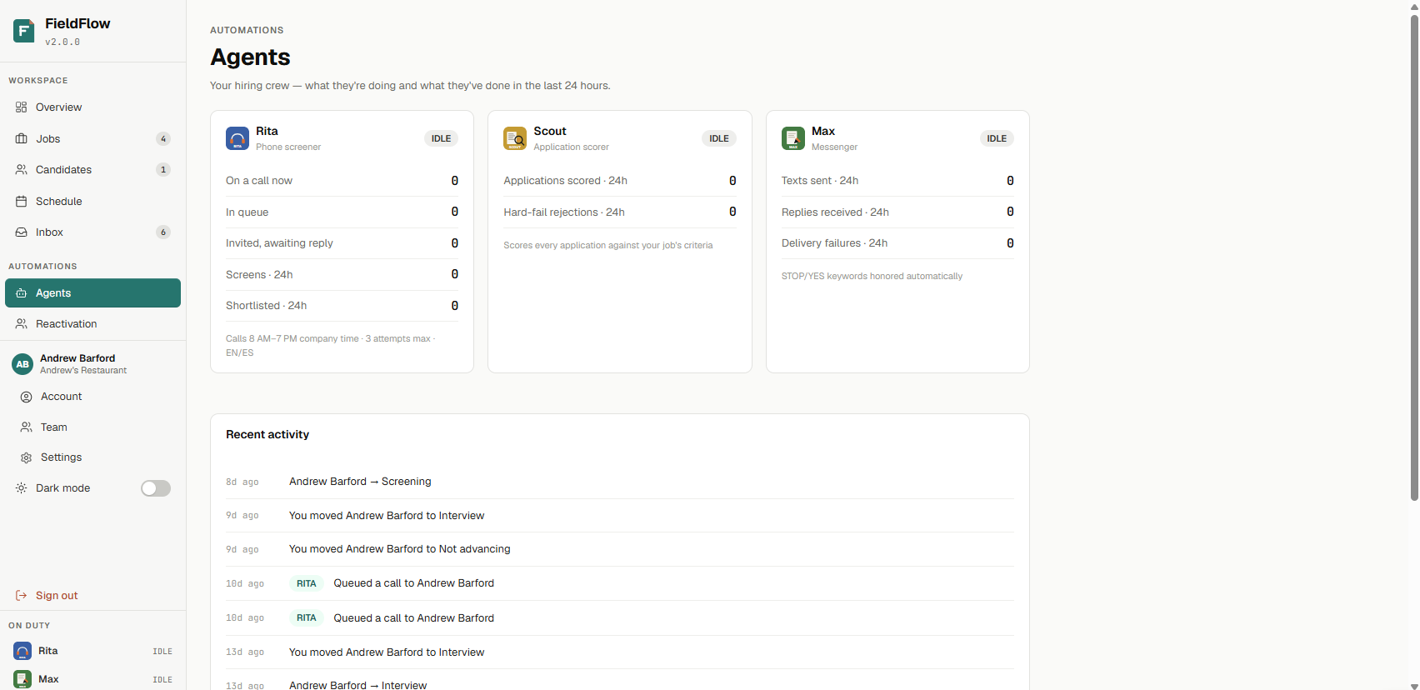
Task: Click 'Texts sent · 24h' row
Action: point(897,181)
